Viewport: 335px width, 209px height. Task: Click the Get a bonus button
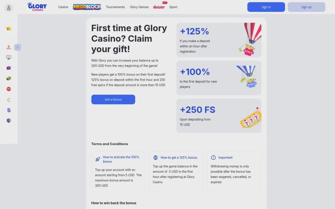click(113, 99)
